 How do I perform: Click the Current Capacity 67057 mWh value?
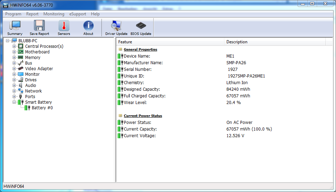(x=249, y=129)
